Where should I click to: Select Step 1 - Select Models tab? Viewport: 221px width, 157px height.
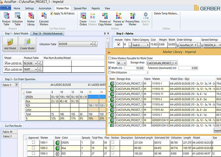pyautogui.click(x=16, y=34)
